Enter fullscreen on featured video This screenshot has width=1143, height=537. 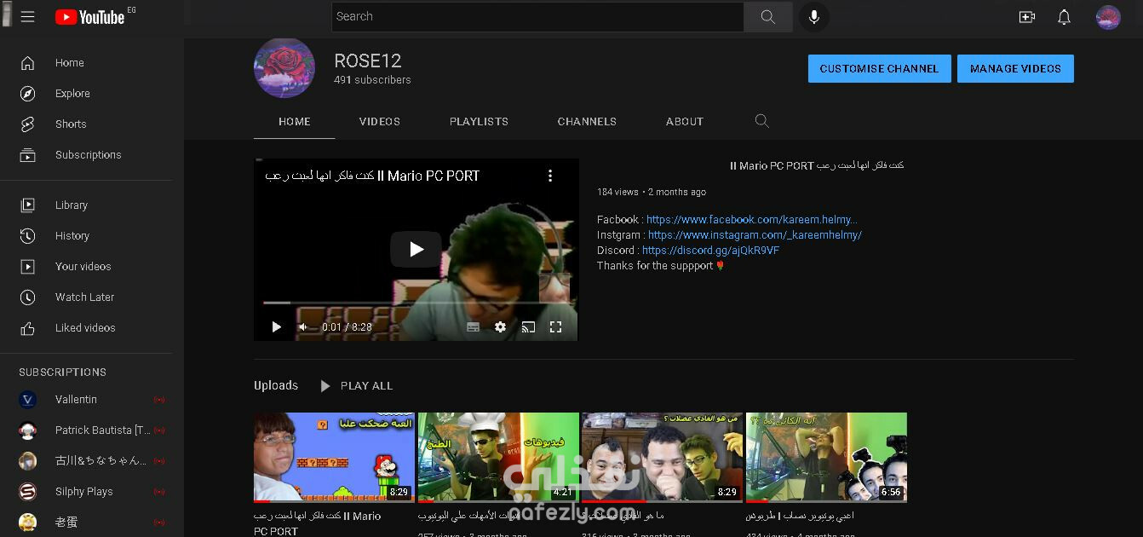[x=555, y=327]
